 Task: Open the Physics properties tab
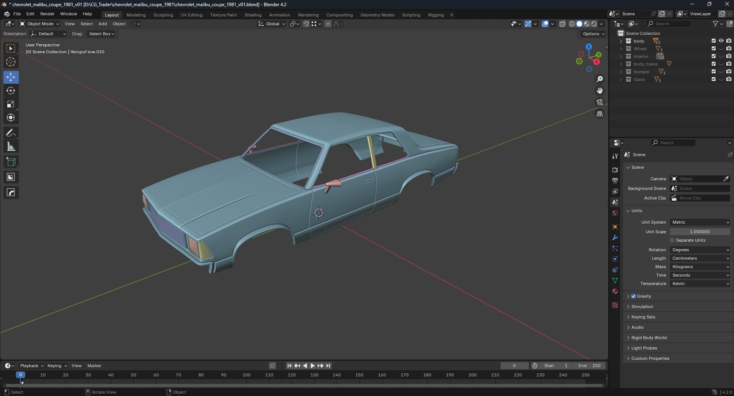615,259
